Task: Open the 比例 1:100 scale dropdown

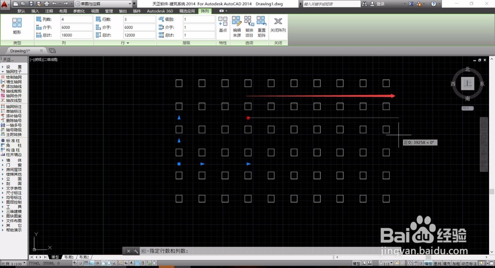Action: (x=13, y=264)
